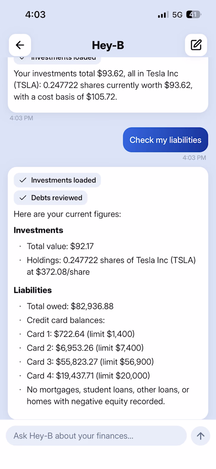Expand the Investments loaded chip in latest reply
Image resolution: width=216 pixels, height=469 pixels.
coord(57,180)
